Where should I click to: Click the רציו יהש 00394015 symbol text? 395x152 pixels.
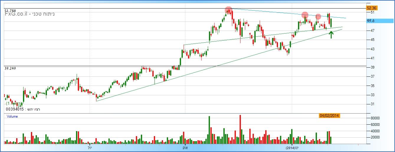[23, 109]
